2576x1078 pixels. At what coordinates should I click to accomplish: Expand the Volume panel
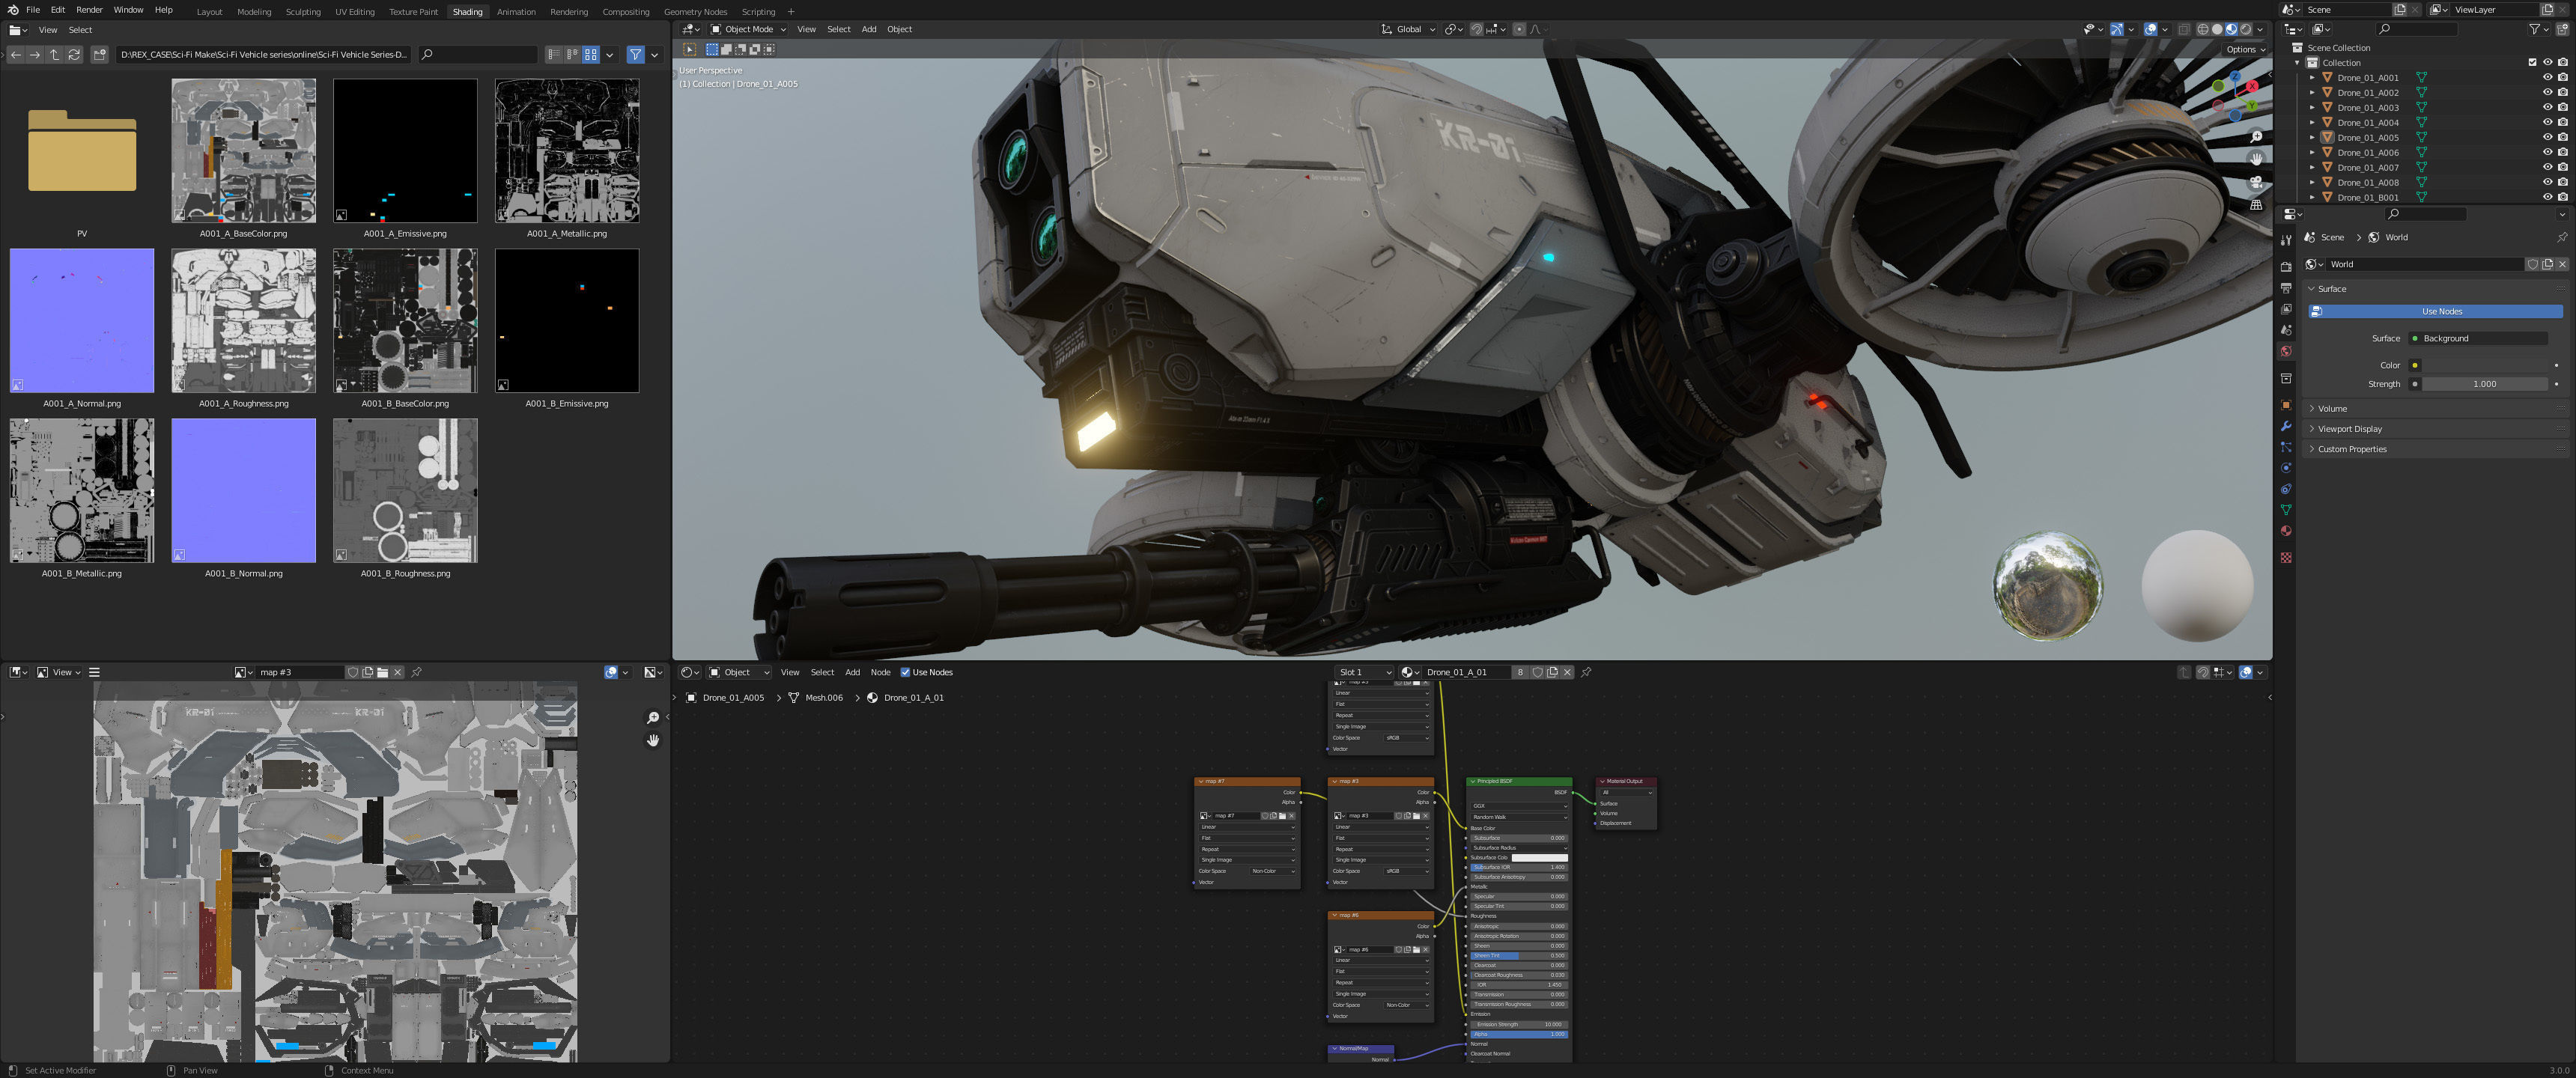pyautogui.click(x=2332, y=408)
